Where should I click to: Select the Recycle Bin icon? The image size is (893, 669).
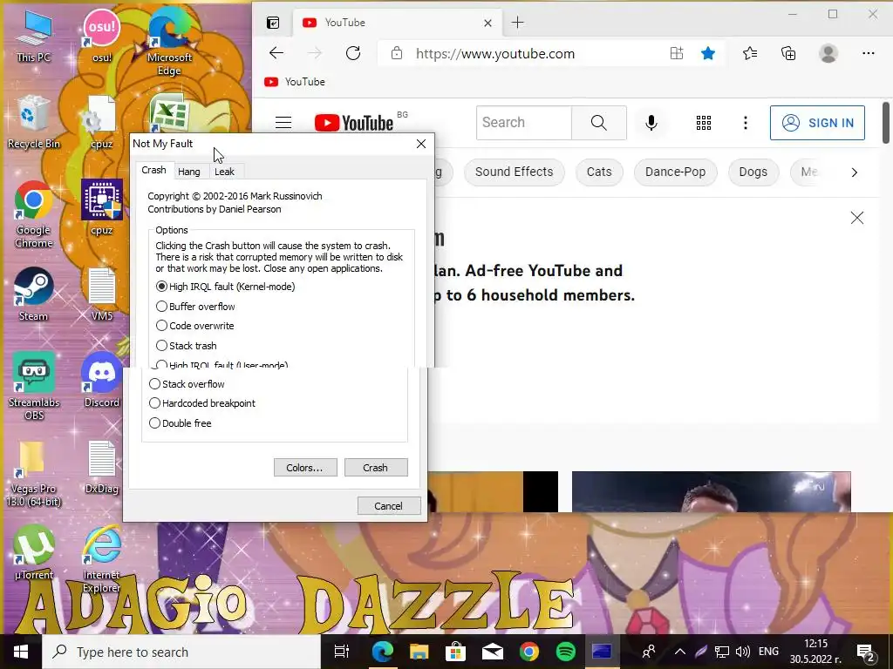(33, 122)
